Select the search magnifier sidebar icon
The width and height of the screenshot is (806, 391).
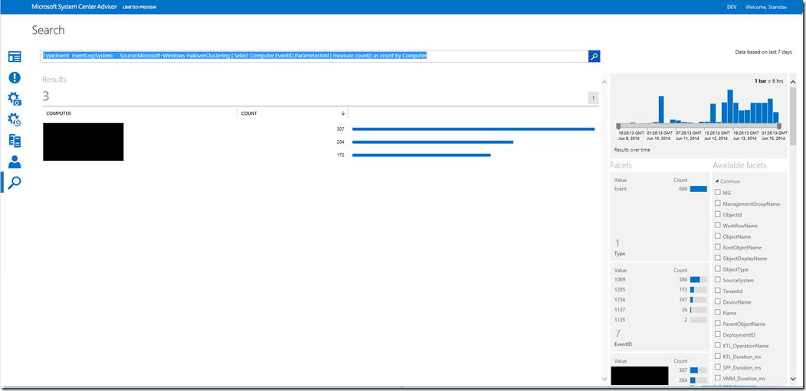[15, 182]
